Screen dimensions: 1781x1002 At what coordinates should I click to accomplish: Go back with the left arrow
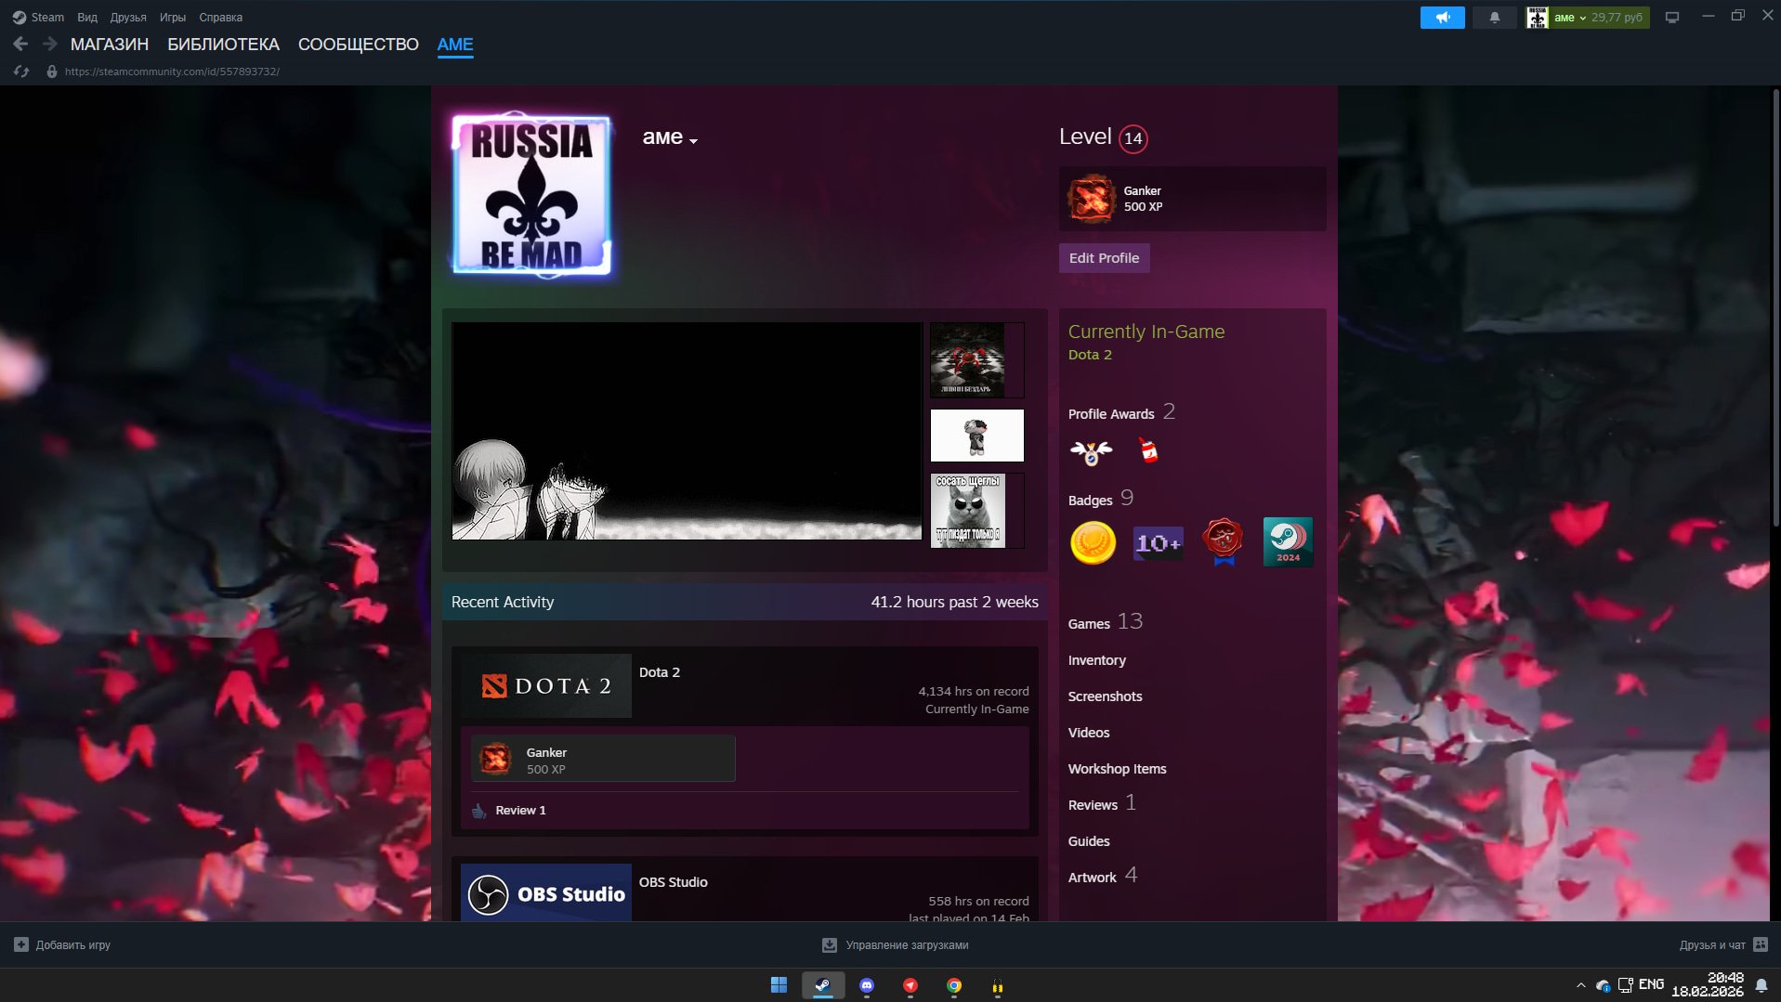point(20,44)
